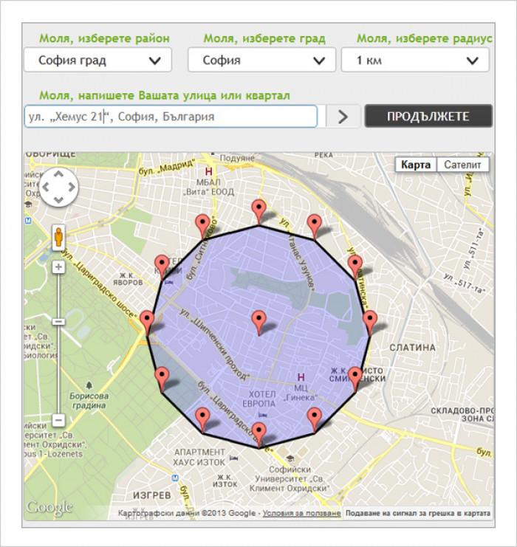
Task: Switch to the Карта map view
Action: point(416,165)
